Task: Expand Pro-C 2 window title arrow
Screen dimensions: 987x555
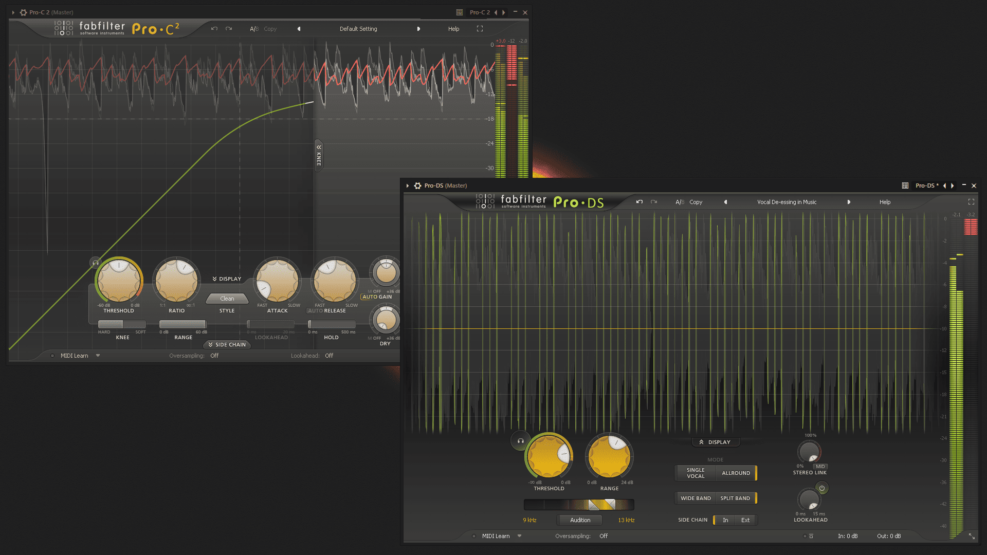Action: pyautogui.click(x=13, y=12)
